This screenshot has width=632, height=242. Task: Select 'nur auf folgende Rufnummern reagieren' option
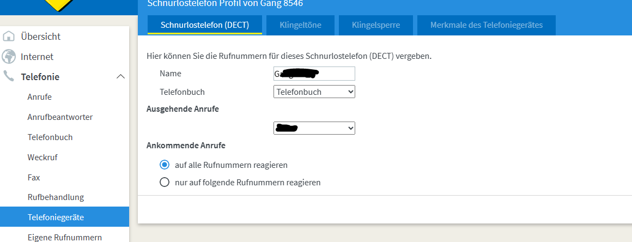pyautogui.click(x=165, y=183)
